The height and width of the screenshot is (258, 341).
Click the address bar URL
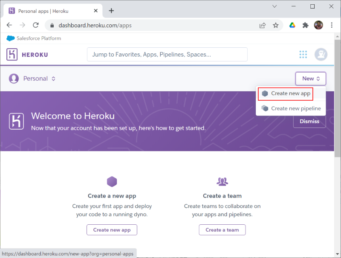tap(95, 26)
